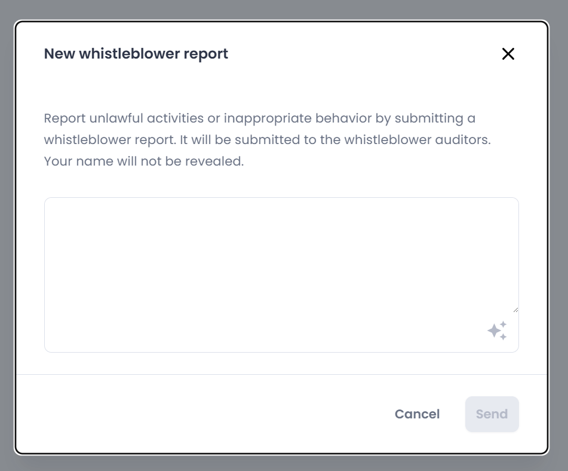Click the report description paragraph

pos(267,140)
